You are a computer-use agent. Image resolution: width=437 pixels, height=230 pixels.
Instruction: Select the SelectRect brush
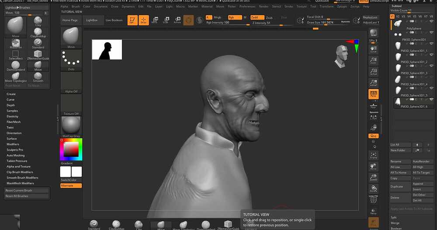[x=16, y=55]
